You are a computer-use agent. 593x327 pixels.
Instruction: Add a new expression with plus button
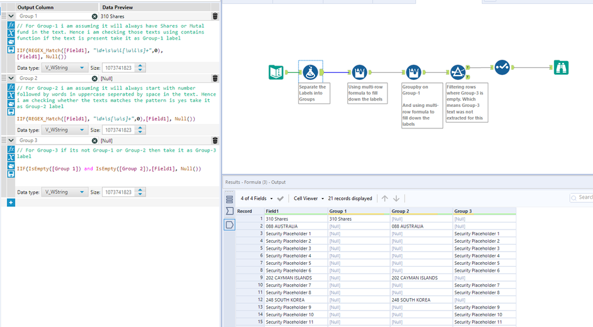click(11, 202)
